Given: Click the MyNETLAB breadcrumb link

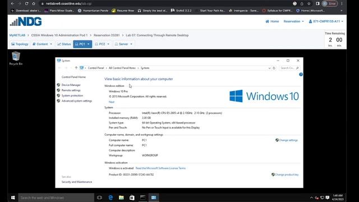Looking at the screenshot, I should pyautogui.click(x=17, y=35).
